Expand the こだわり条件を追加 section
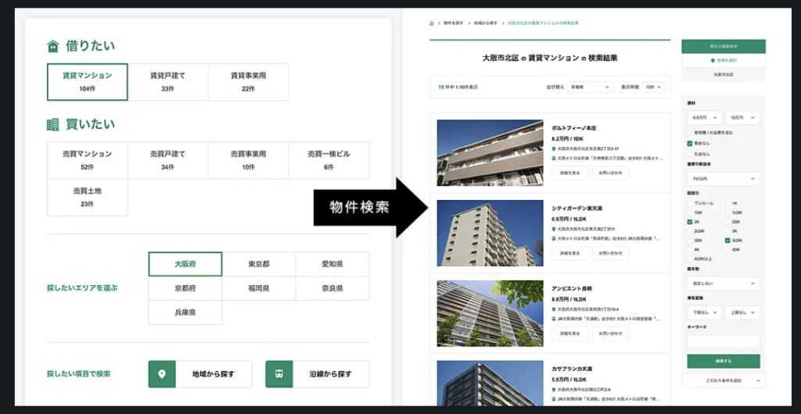Image resolution: width=801 pixels, height=414 pixels. pos(723,380)
